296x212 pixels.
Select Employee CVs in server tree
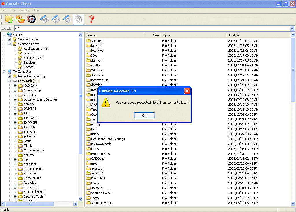33,58
